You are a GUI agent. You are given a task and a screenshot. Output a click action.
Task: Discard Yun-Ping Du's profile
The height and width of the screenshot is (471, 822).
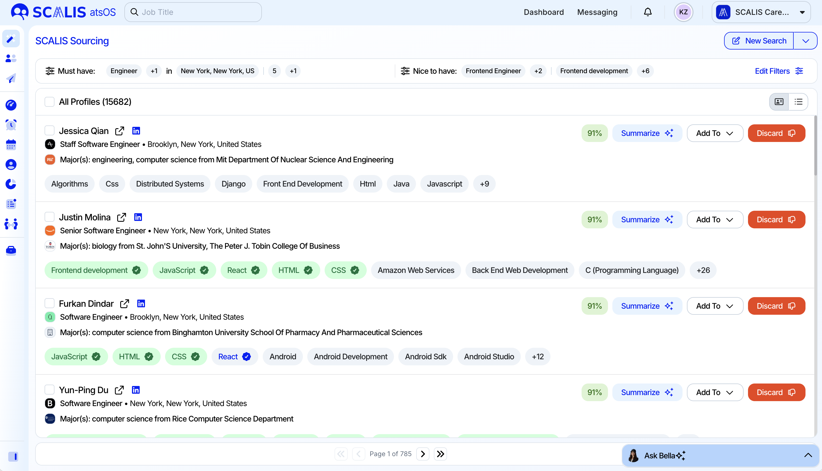click(776, 392)
